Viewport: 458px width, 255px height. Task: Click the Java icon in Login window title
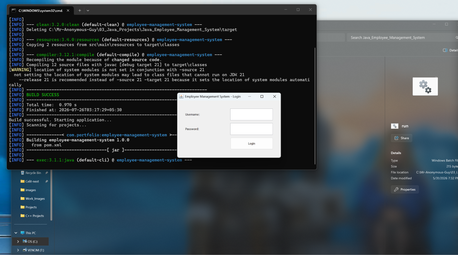[x=181, y=96]
